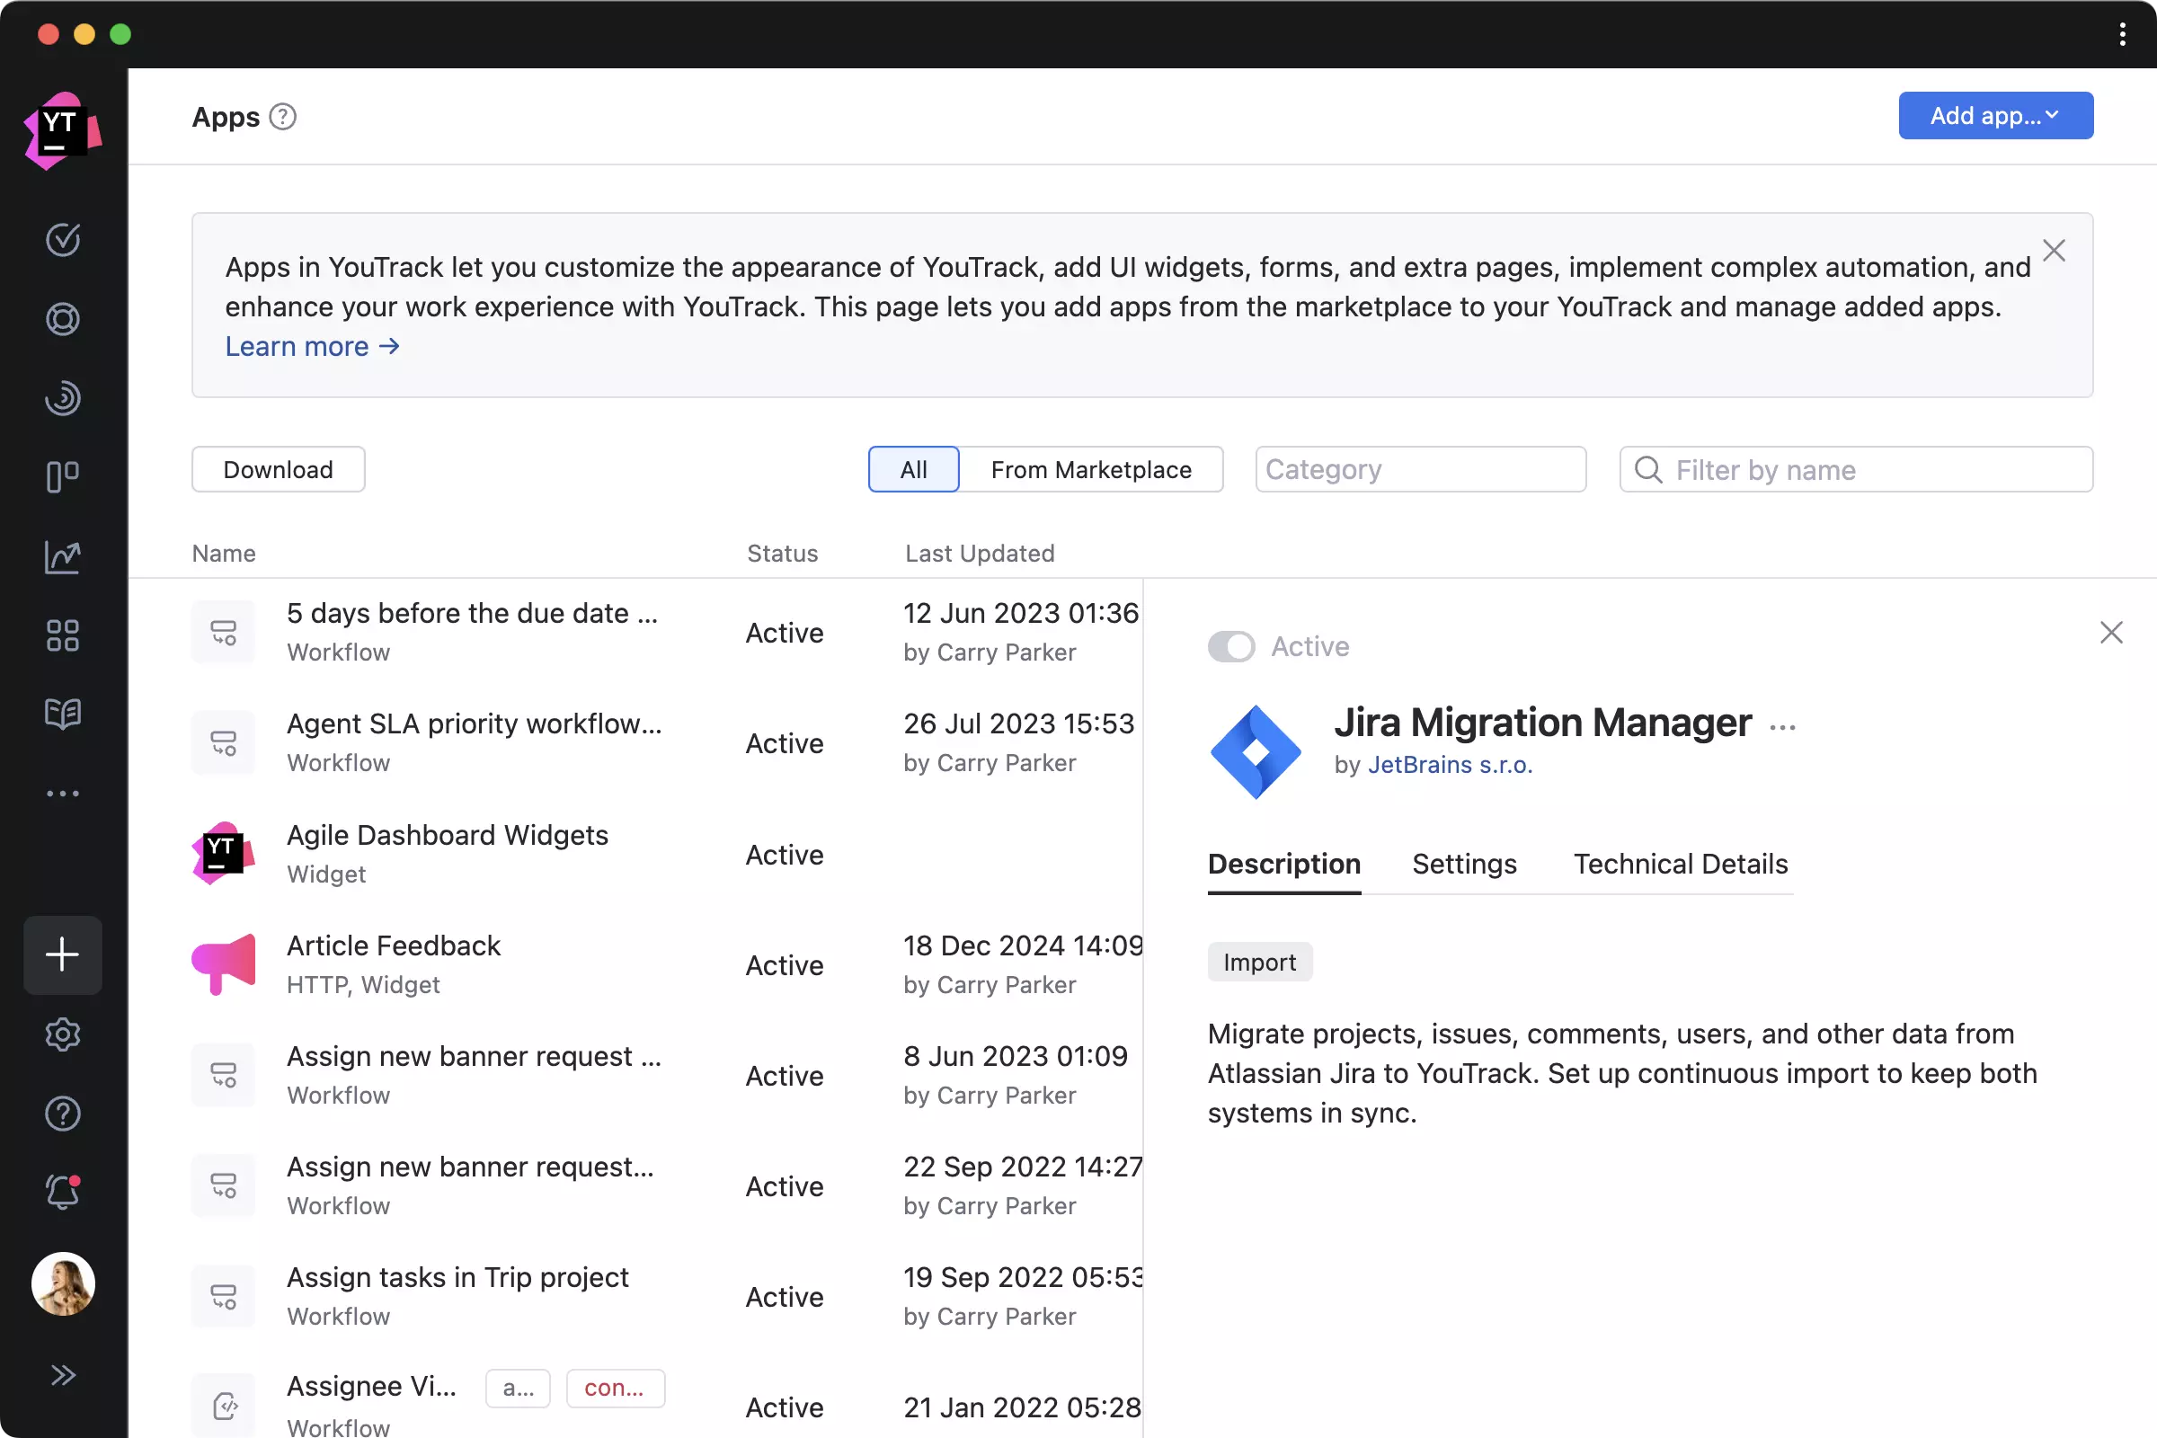Select the From Marketplace filter

pyautogui.click(x=1090, y=469)
